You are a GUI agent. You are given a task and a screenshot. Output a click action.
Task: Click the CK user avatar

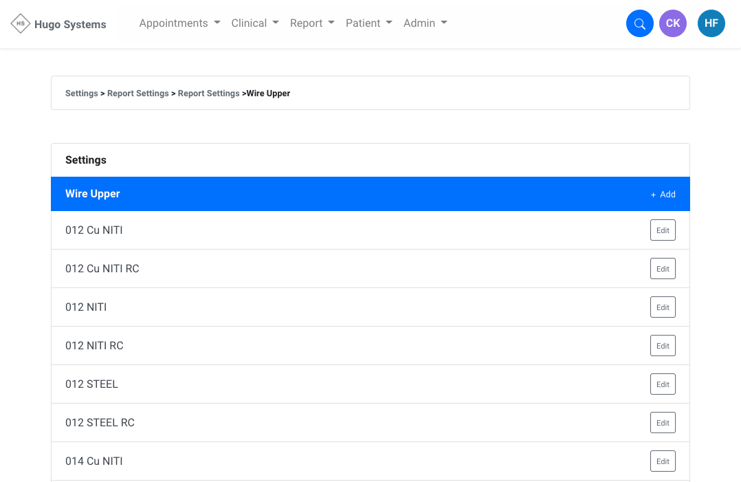click(672, 24)
